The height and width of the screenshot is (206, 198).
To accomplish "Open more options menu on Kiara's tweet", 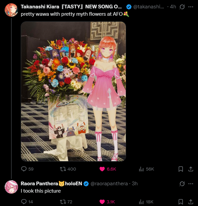I will [191, 7].
